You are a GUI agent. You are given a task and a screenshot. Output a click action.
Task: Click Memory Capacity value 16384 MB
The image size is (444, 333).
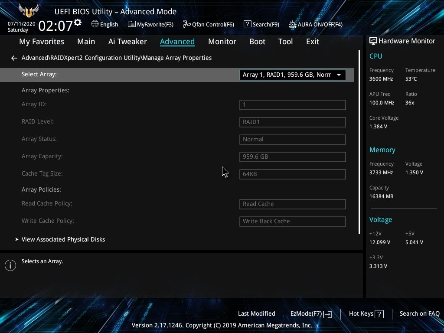coord(382,196)
